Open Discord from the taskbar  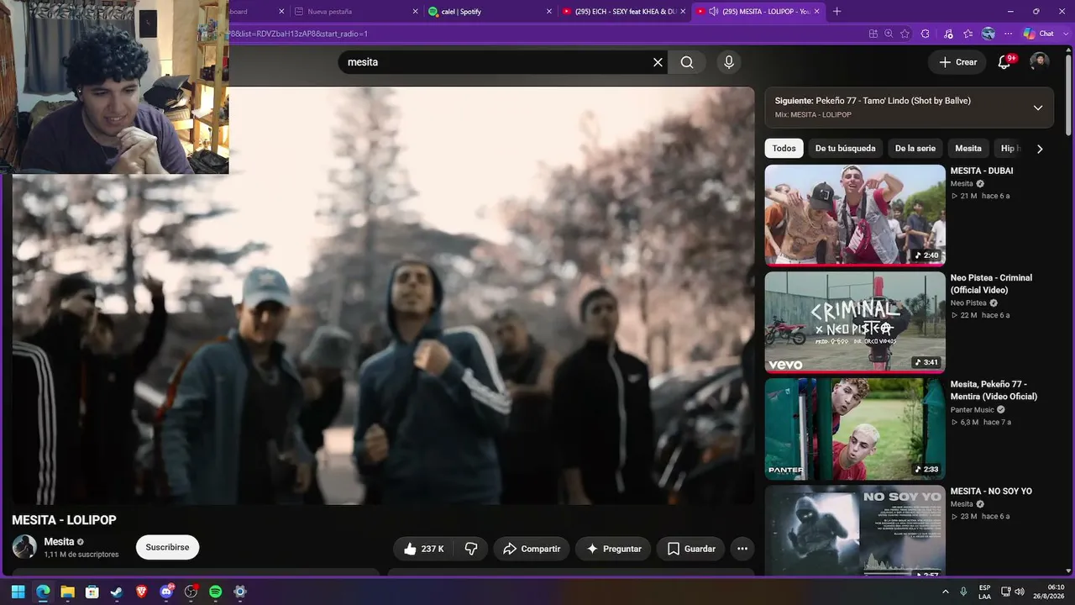(166, 592)
